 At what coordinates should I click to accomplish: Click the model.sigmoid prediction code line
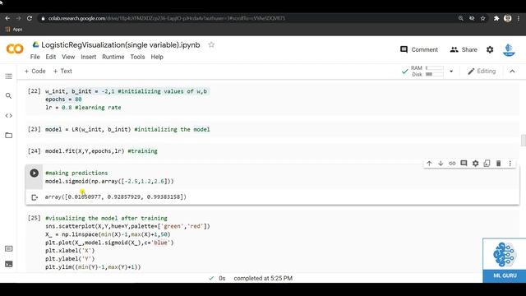click(109, 181)
